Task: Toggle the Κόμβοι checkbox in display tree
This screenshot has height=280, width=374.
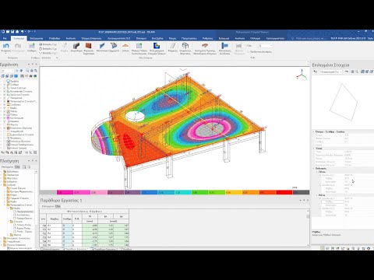Action: pos(5,108)
